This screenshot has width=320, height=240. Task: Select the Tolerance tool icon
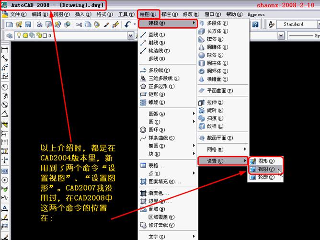coord(5,171)
